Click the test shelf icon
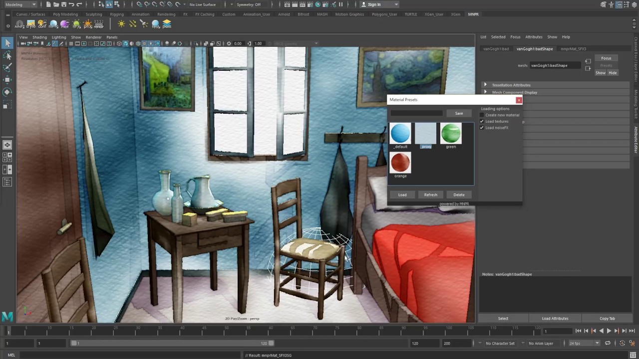The width and height of the screenshot is (639, 359). click(155, 24)
